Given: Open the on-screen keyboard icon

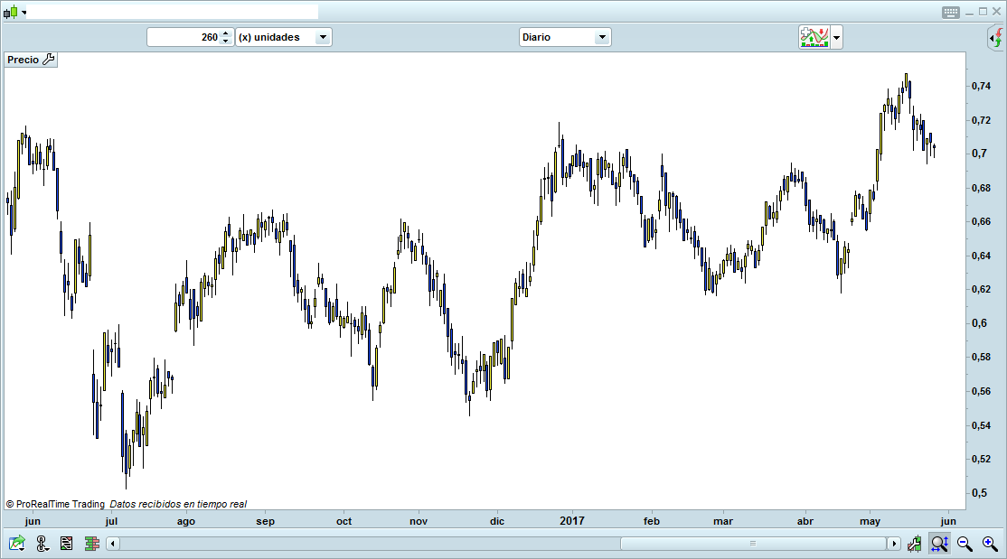Looking at the screenshot, I should coord(950,12).
